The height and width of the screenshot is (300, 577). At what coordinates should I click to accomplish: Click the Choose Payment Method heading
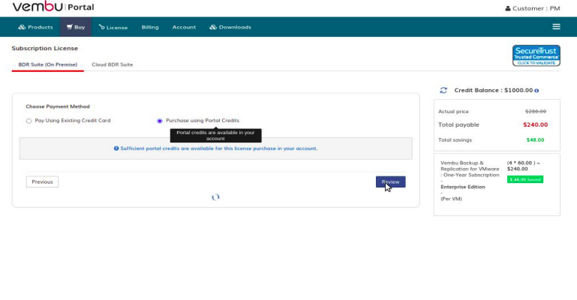point(58,106)
